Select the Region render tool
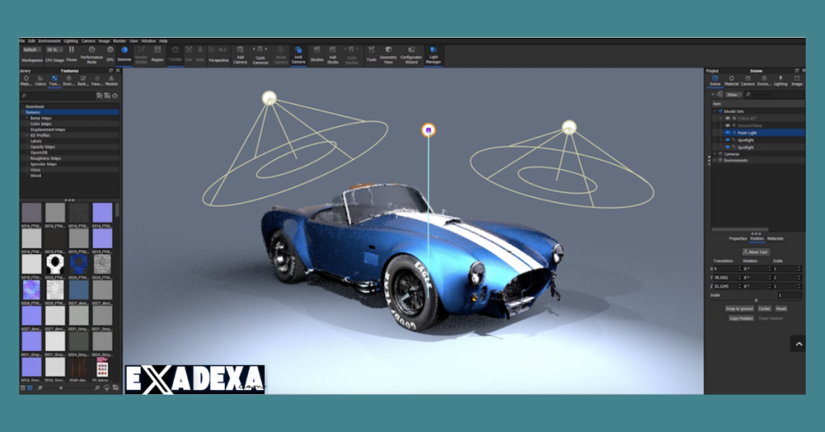The image size is (825, 432). coord(157,54)
